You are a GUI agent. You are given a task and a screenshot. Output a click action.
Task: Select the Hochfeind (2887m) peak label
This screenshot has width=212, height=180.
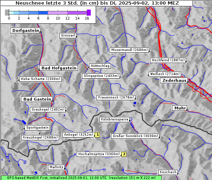[x=168, y=60]
